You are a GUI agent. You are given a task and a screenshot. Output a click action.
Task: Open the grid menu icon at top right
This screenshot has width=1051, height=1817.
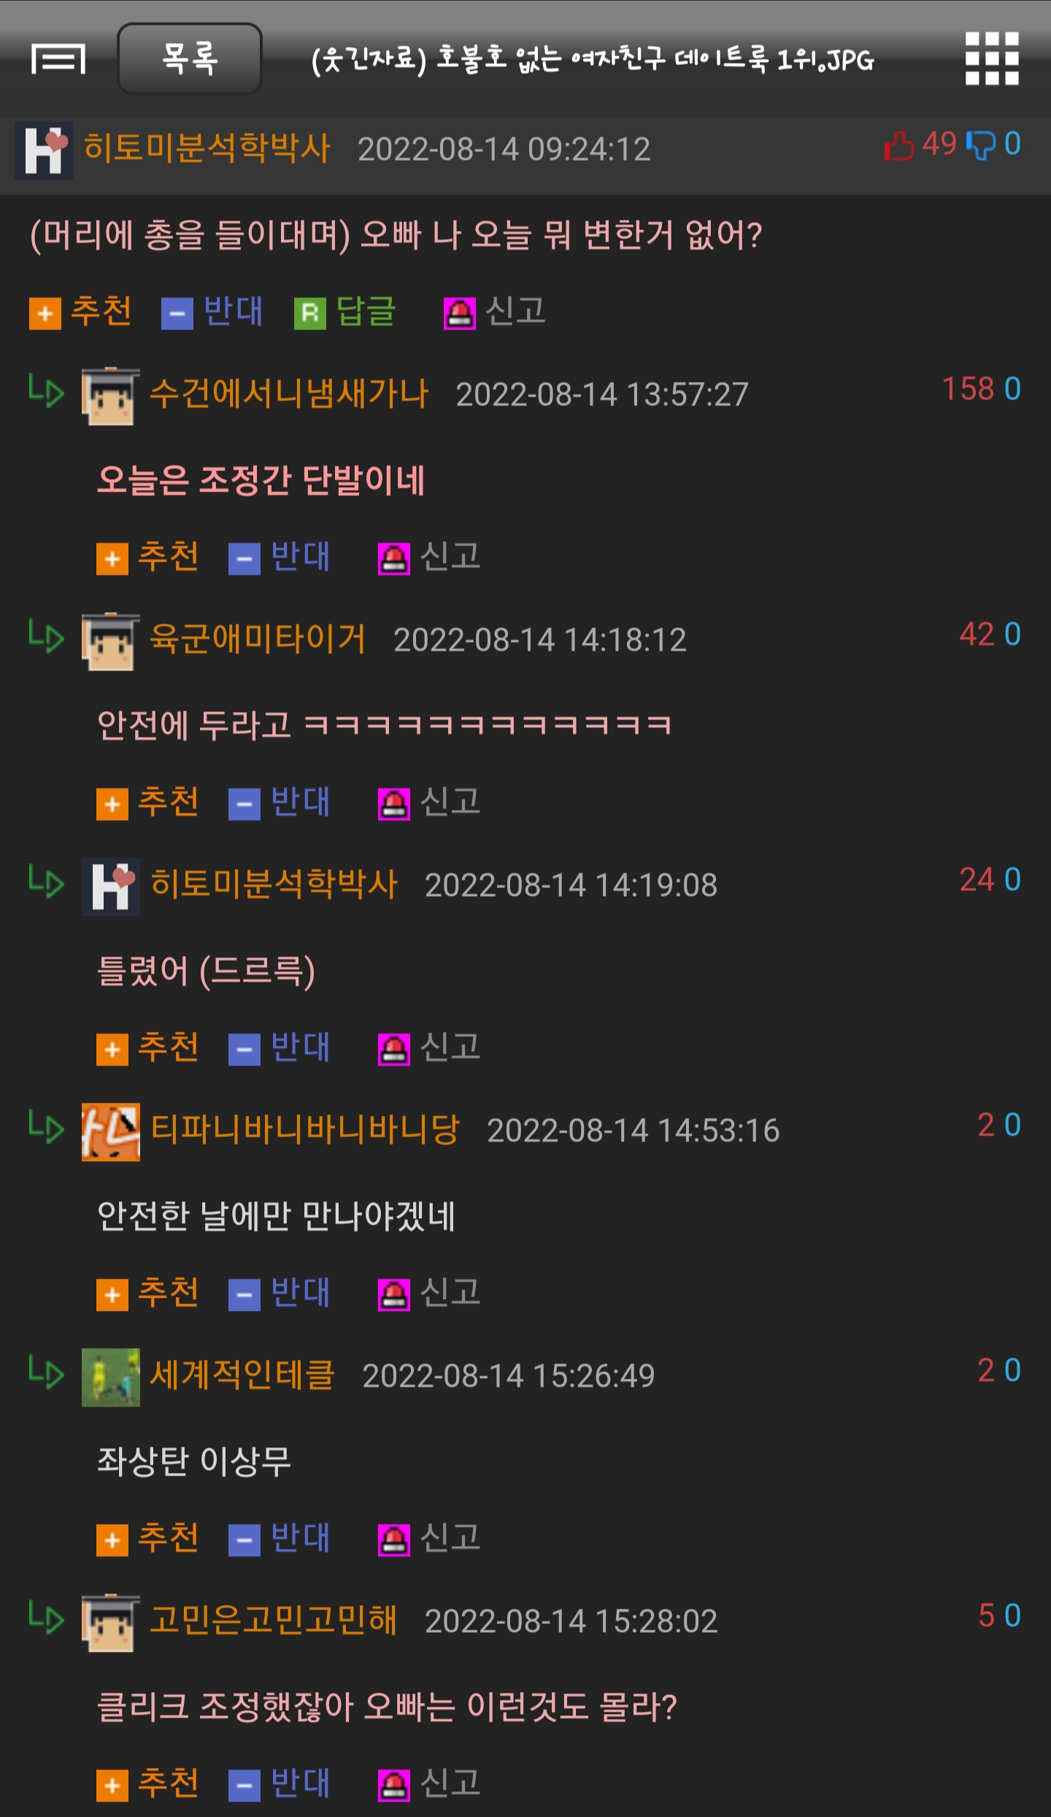992,58
